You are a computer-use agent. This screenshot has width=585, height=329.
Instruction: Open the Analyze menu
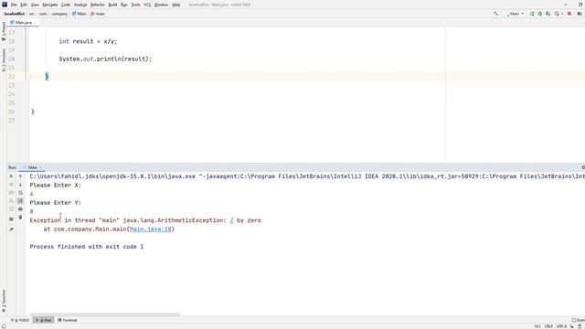point(80,5)
